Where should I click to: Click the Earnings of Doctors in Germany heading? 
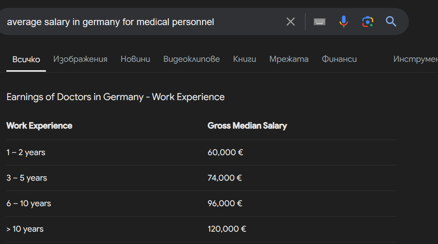pos(115,97)
